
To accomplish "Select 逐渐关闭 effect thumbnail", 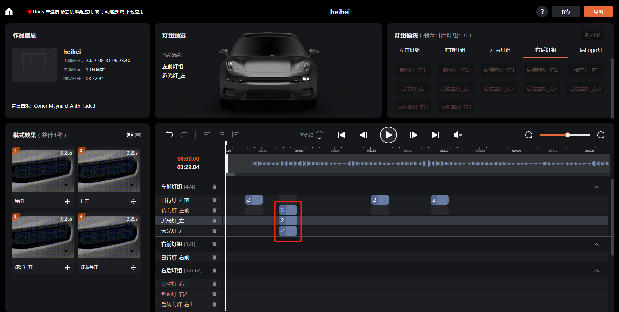I will coord(109,236).
